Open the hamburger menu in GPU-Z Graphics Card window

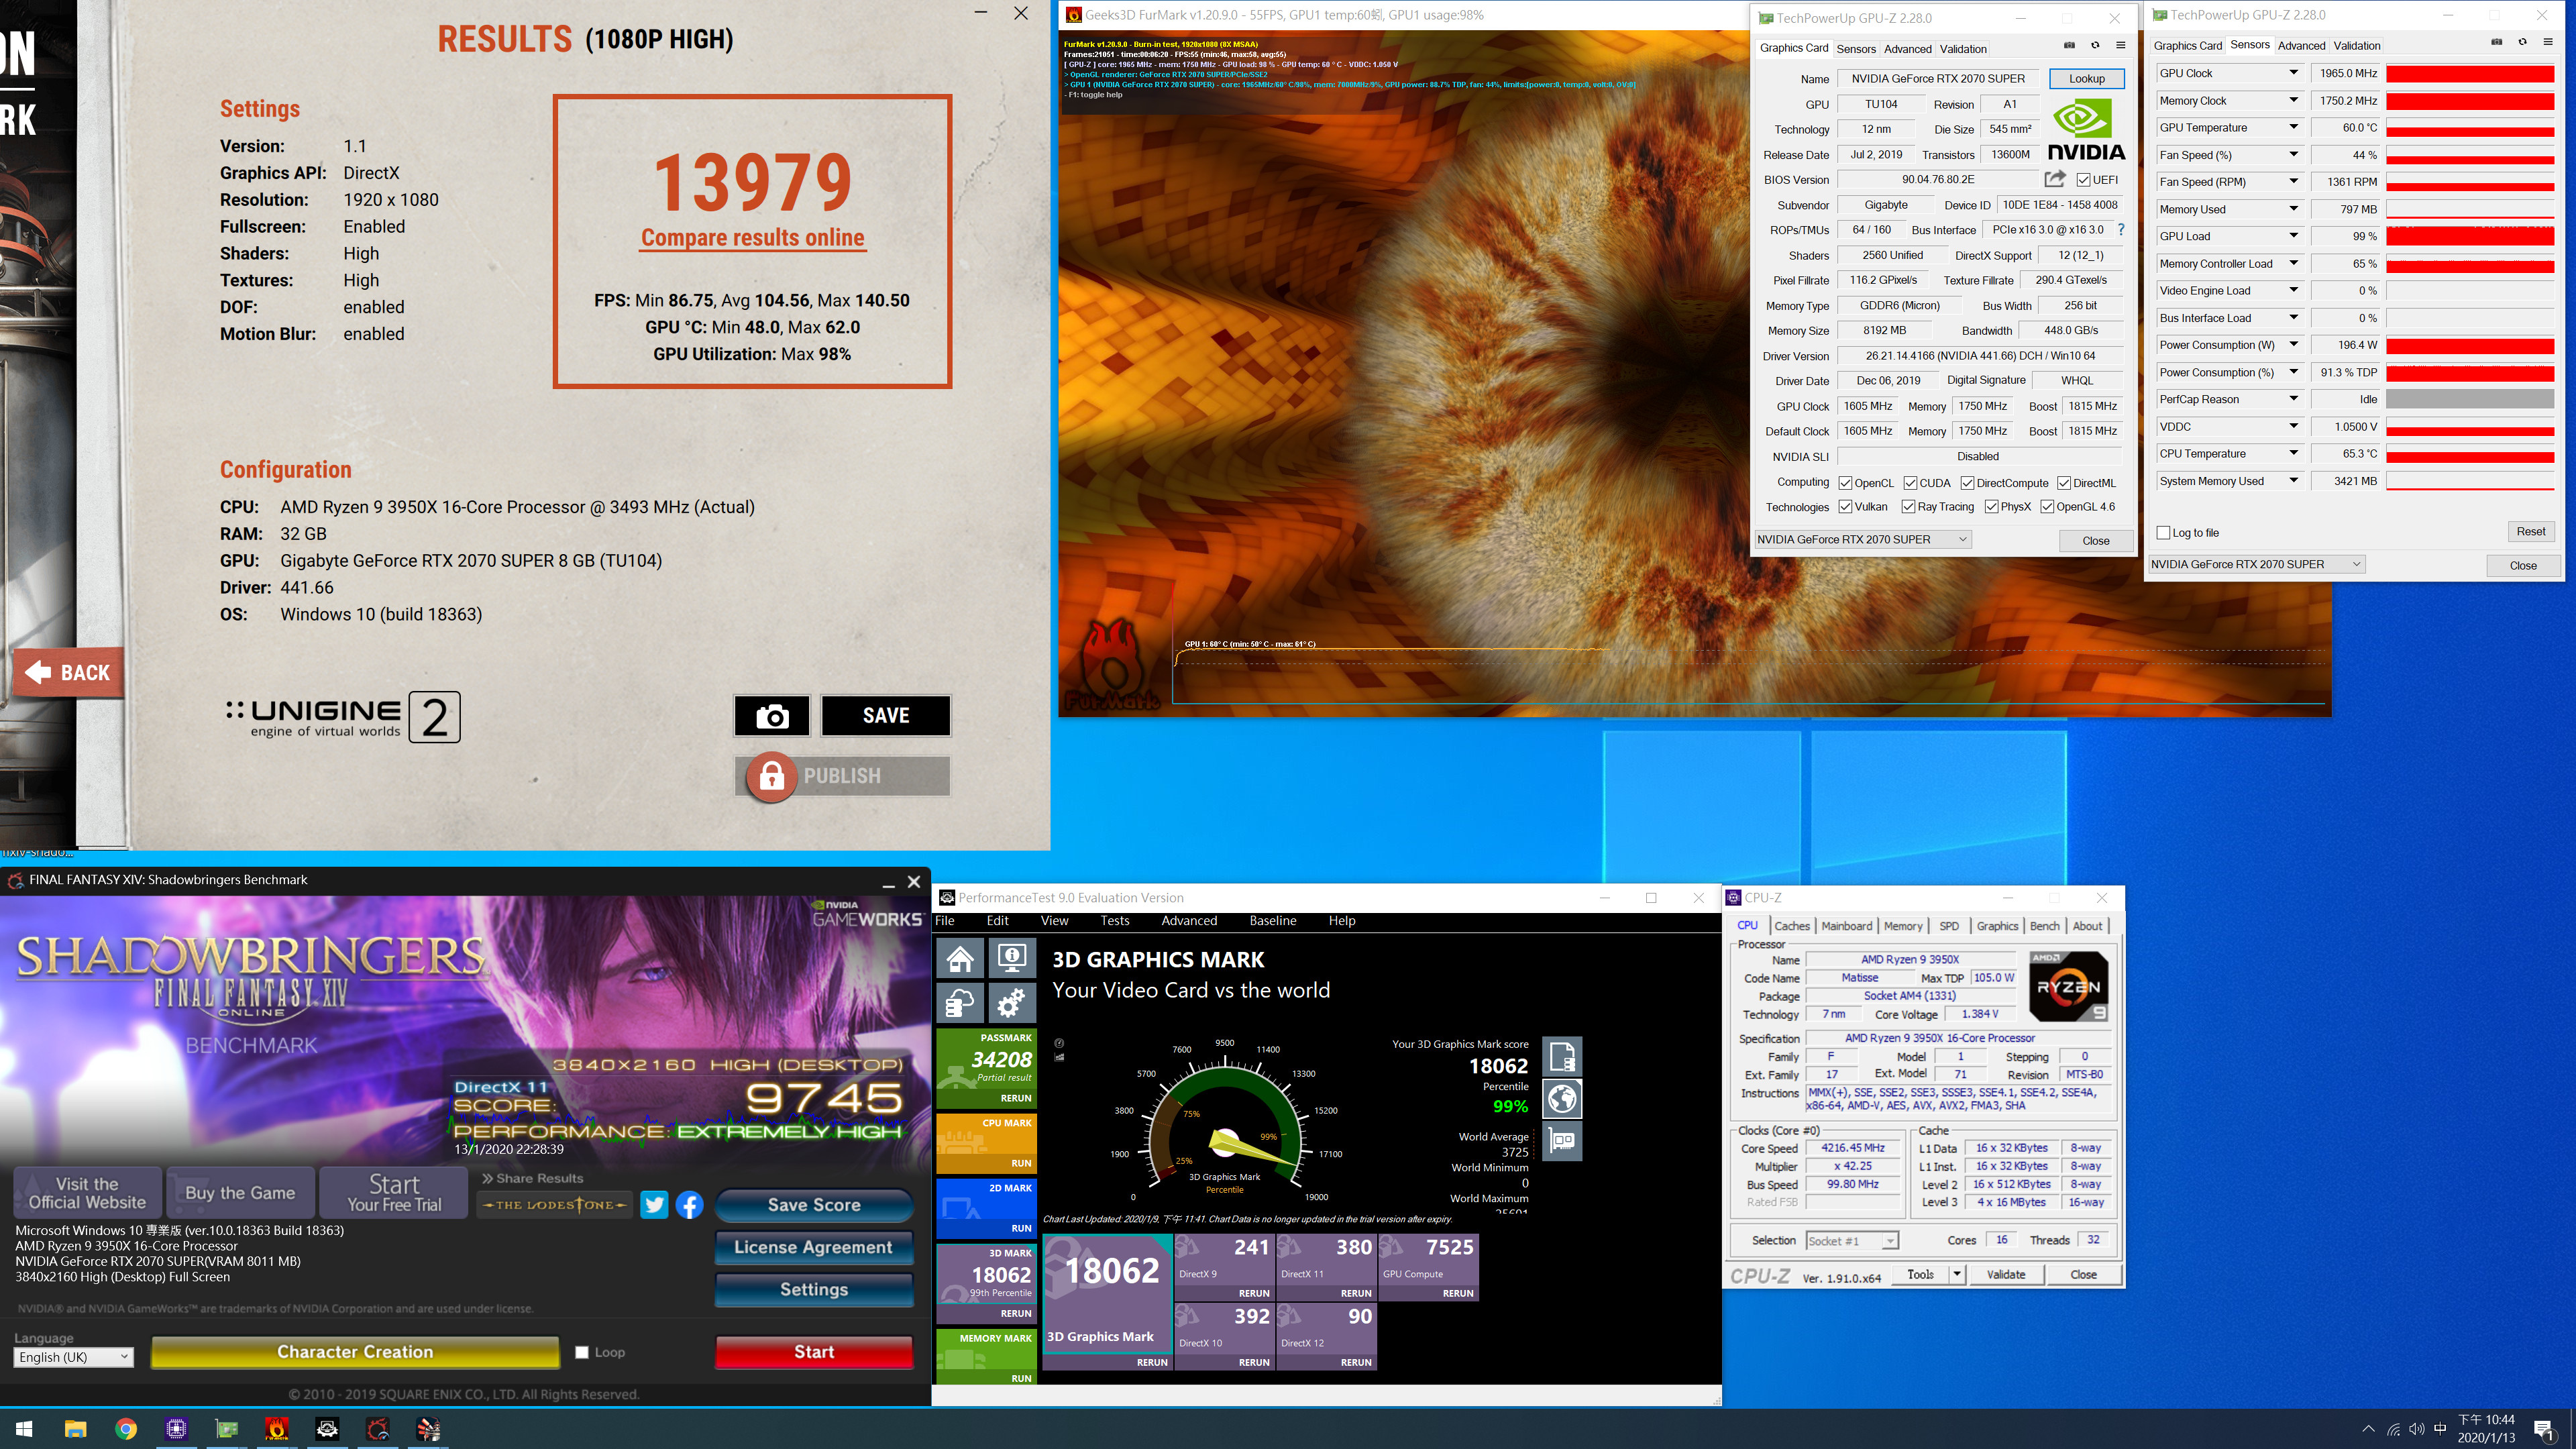click(x=2120, y=45)
